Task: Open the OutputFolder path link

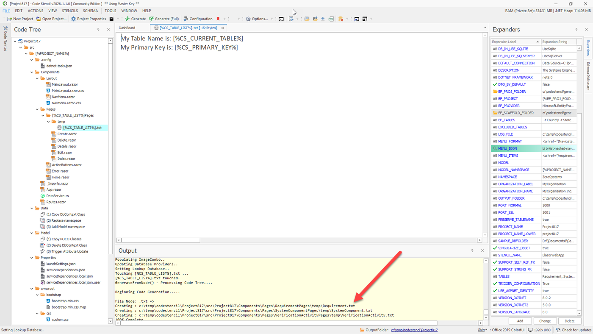Action: 414,330
